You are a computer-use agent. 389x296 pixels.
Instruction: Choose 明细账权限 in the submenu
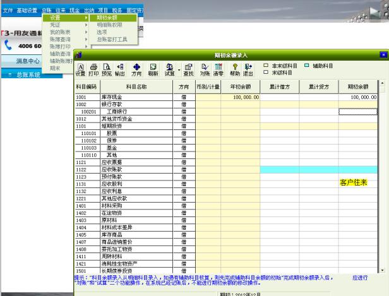click(109, 25)
